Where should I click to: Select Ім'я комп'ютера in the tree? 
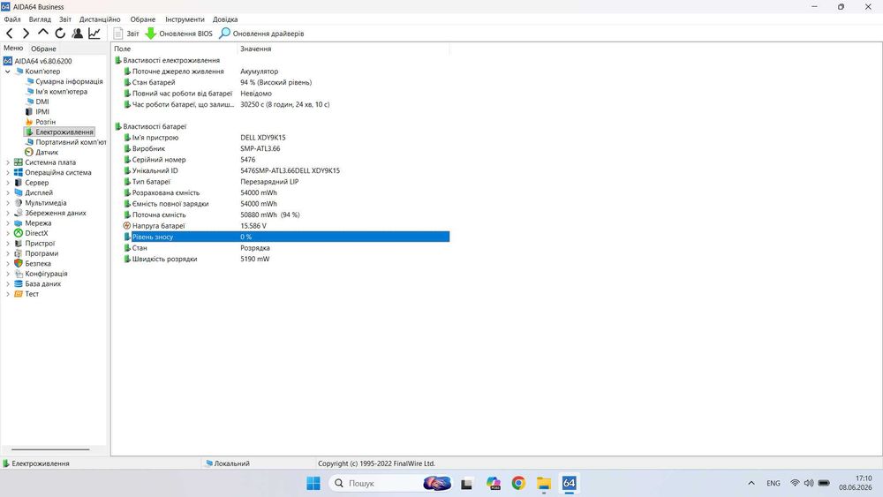(x=62, y=92)
